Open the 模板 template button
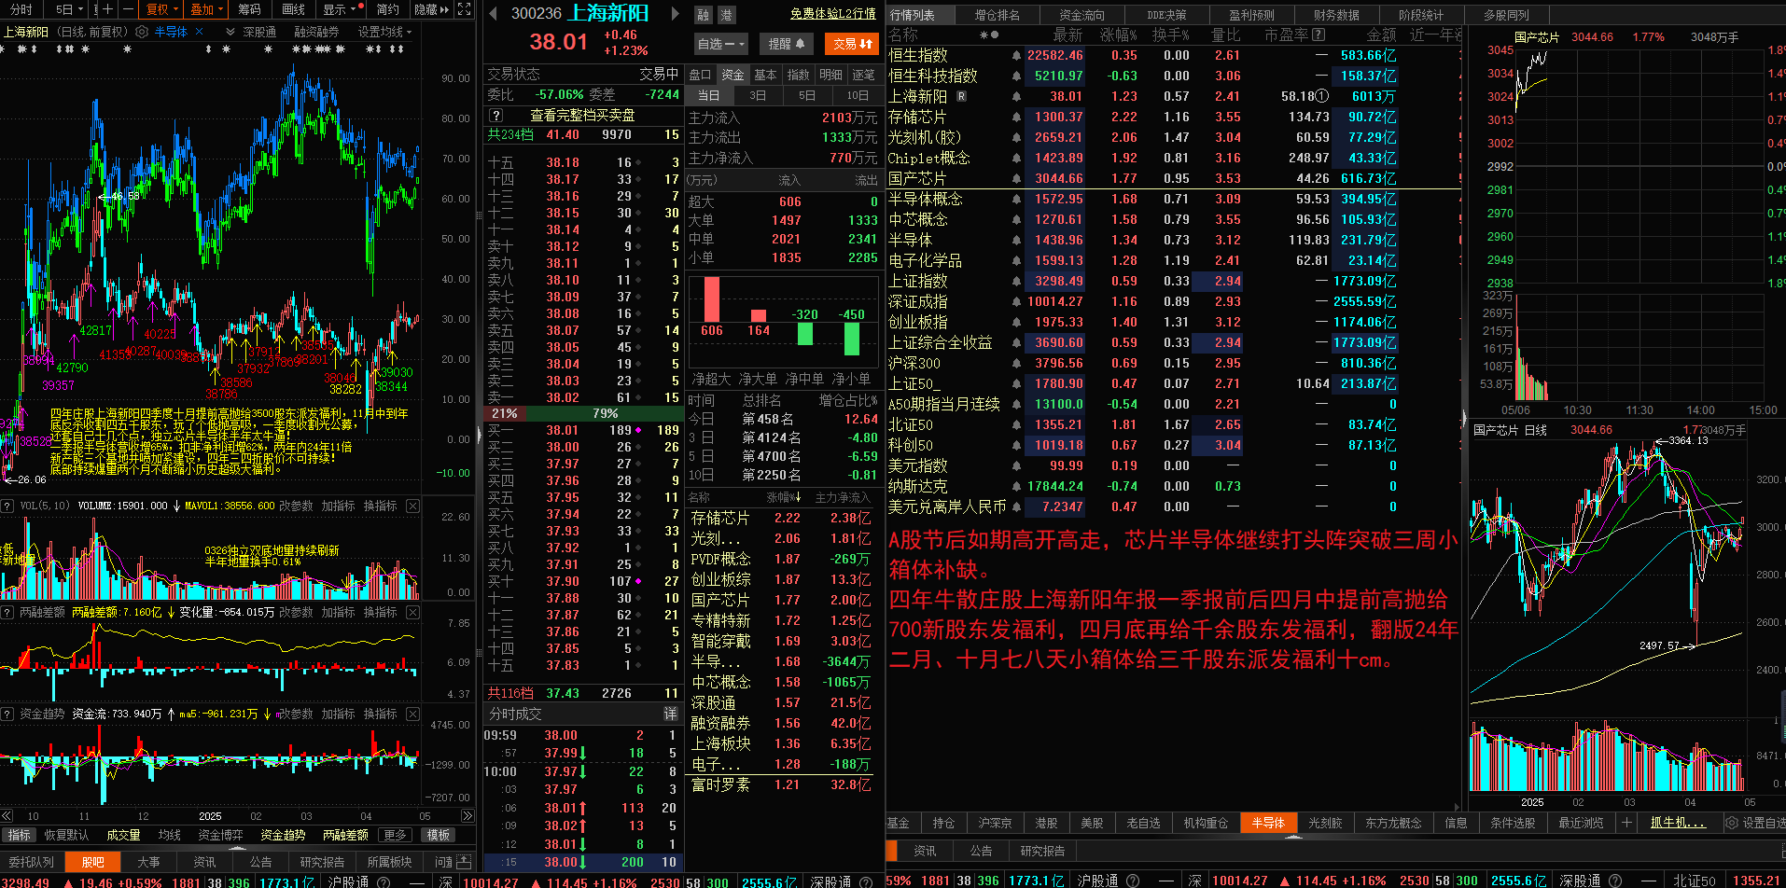Image resolution: width=1786 pixels, height=888 pixels. pyautogui.click(x=439, y=835)
